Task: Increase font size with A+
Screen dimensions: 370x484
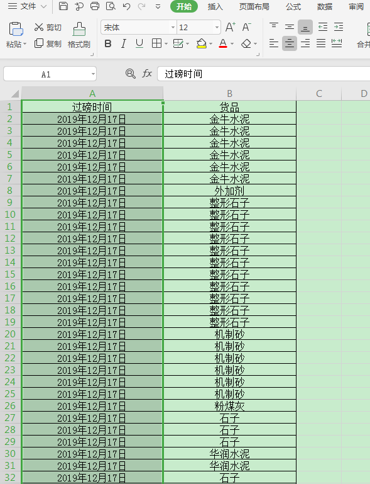Action: [230, 27]
